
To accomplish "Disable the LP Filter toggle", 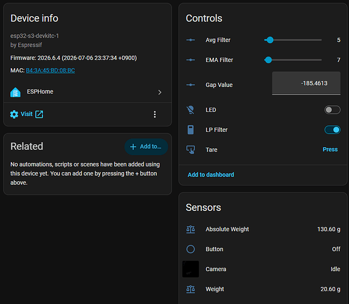I will (x=333, y=130).
